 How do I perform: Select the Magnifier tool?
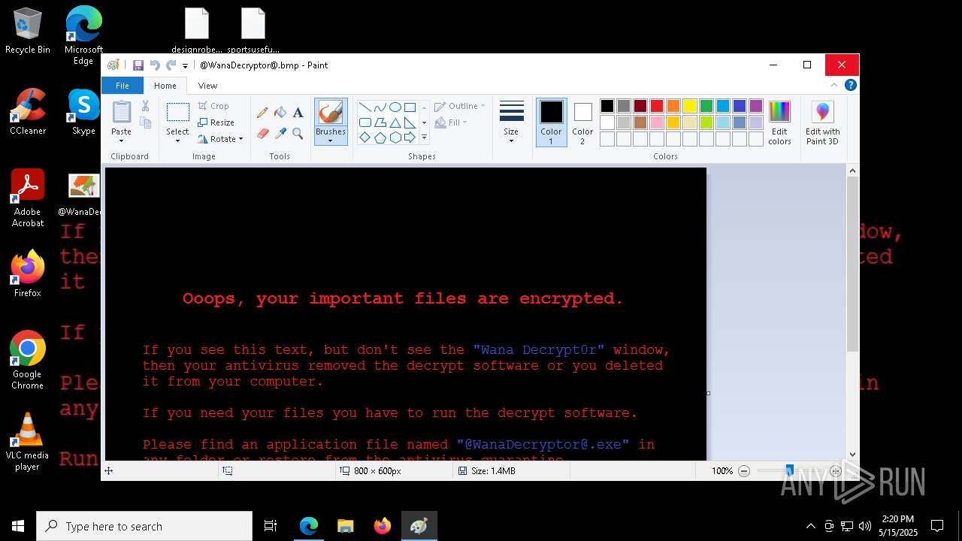pyautogui.click(x=298, y=133)
